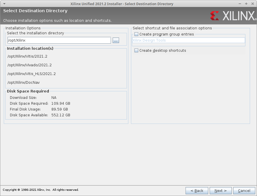257x196 pixels.
Task: Select the /opt/Xilinx/Vivado/2021.2 location entry
Action: 30,65
